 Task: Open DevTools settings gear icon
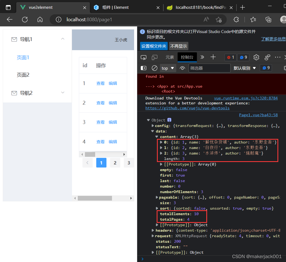coord(256,57)
